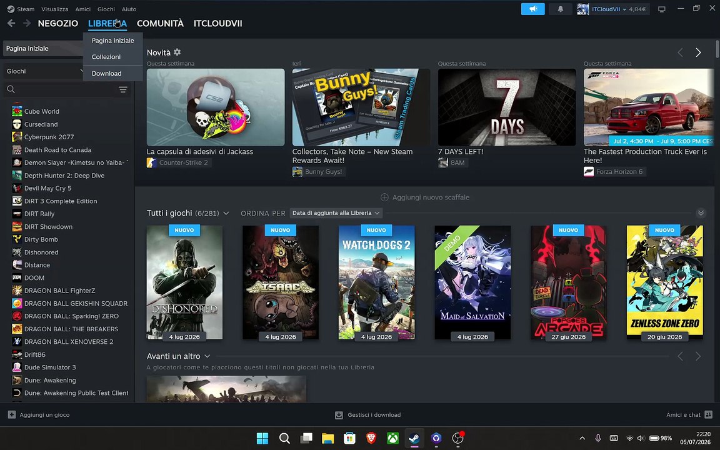
Task: Click the main page vertical scrollbar
Action: click(717, 49)
